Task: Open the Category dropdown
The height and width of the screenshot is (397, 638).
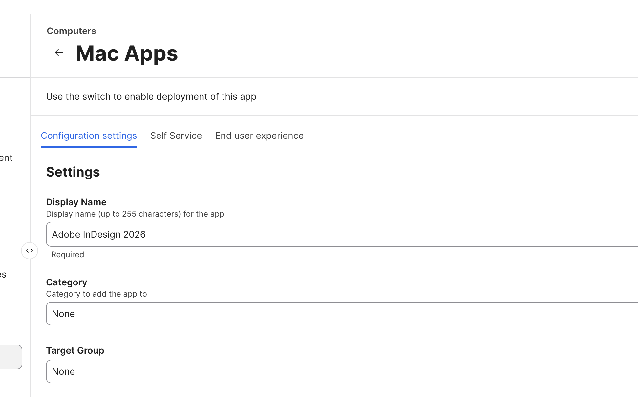Action: pyautogui.click(x=342, y=314)
